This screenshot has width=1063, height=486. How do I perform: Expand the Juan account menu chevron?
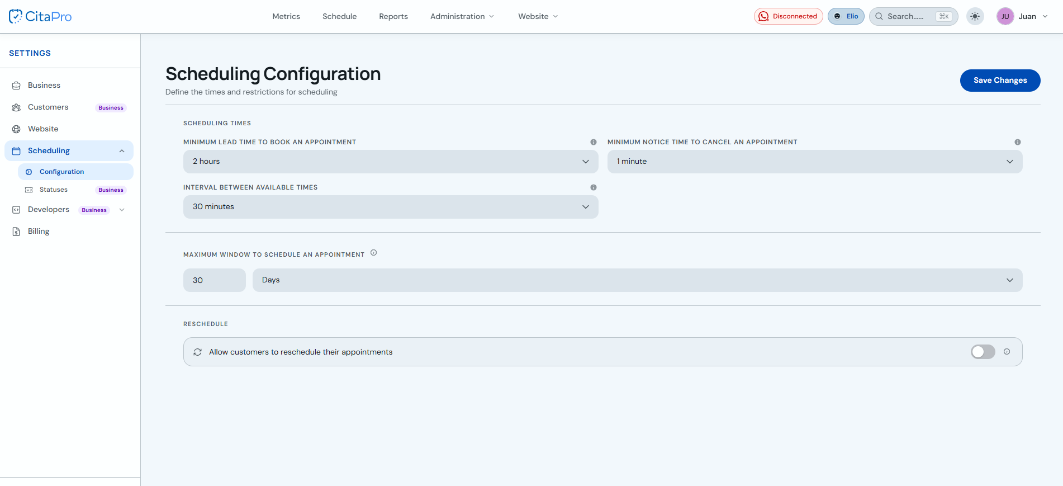click(x=1045, y=16)
